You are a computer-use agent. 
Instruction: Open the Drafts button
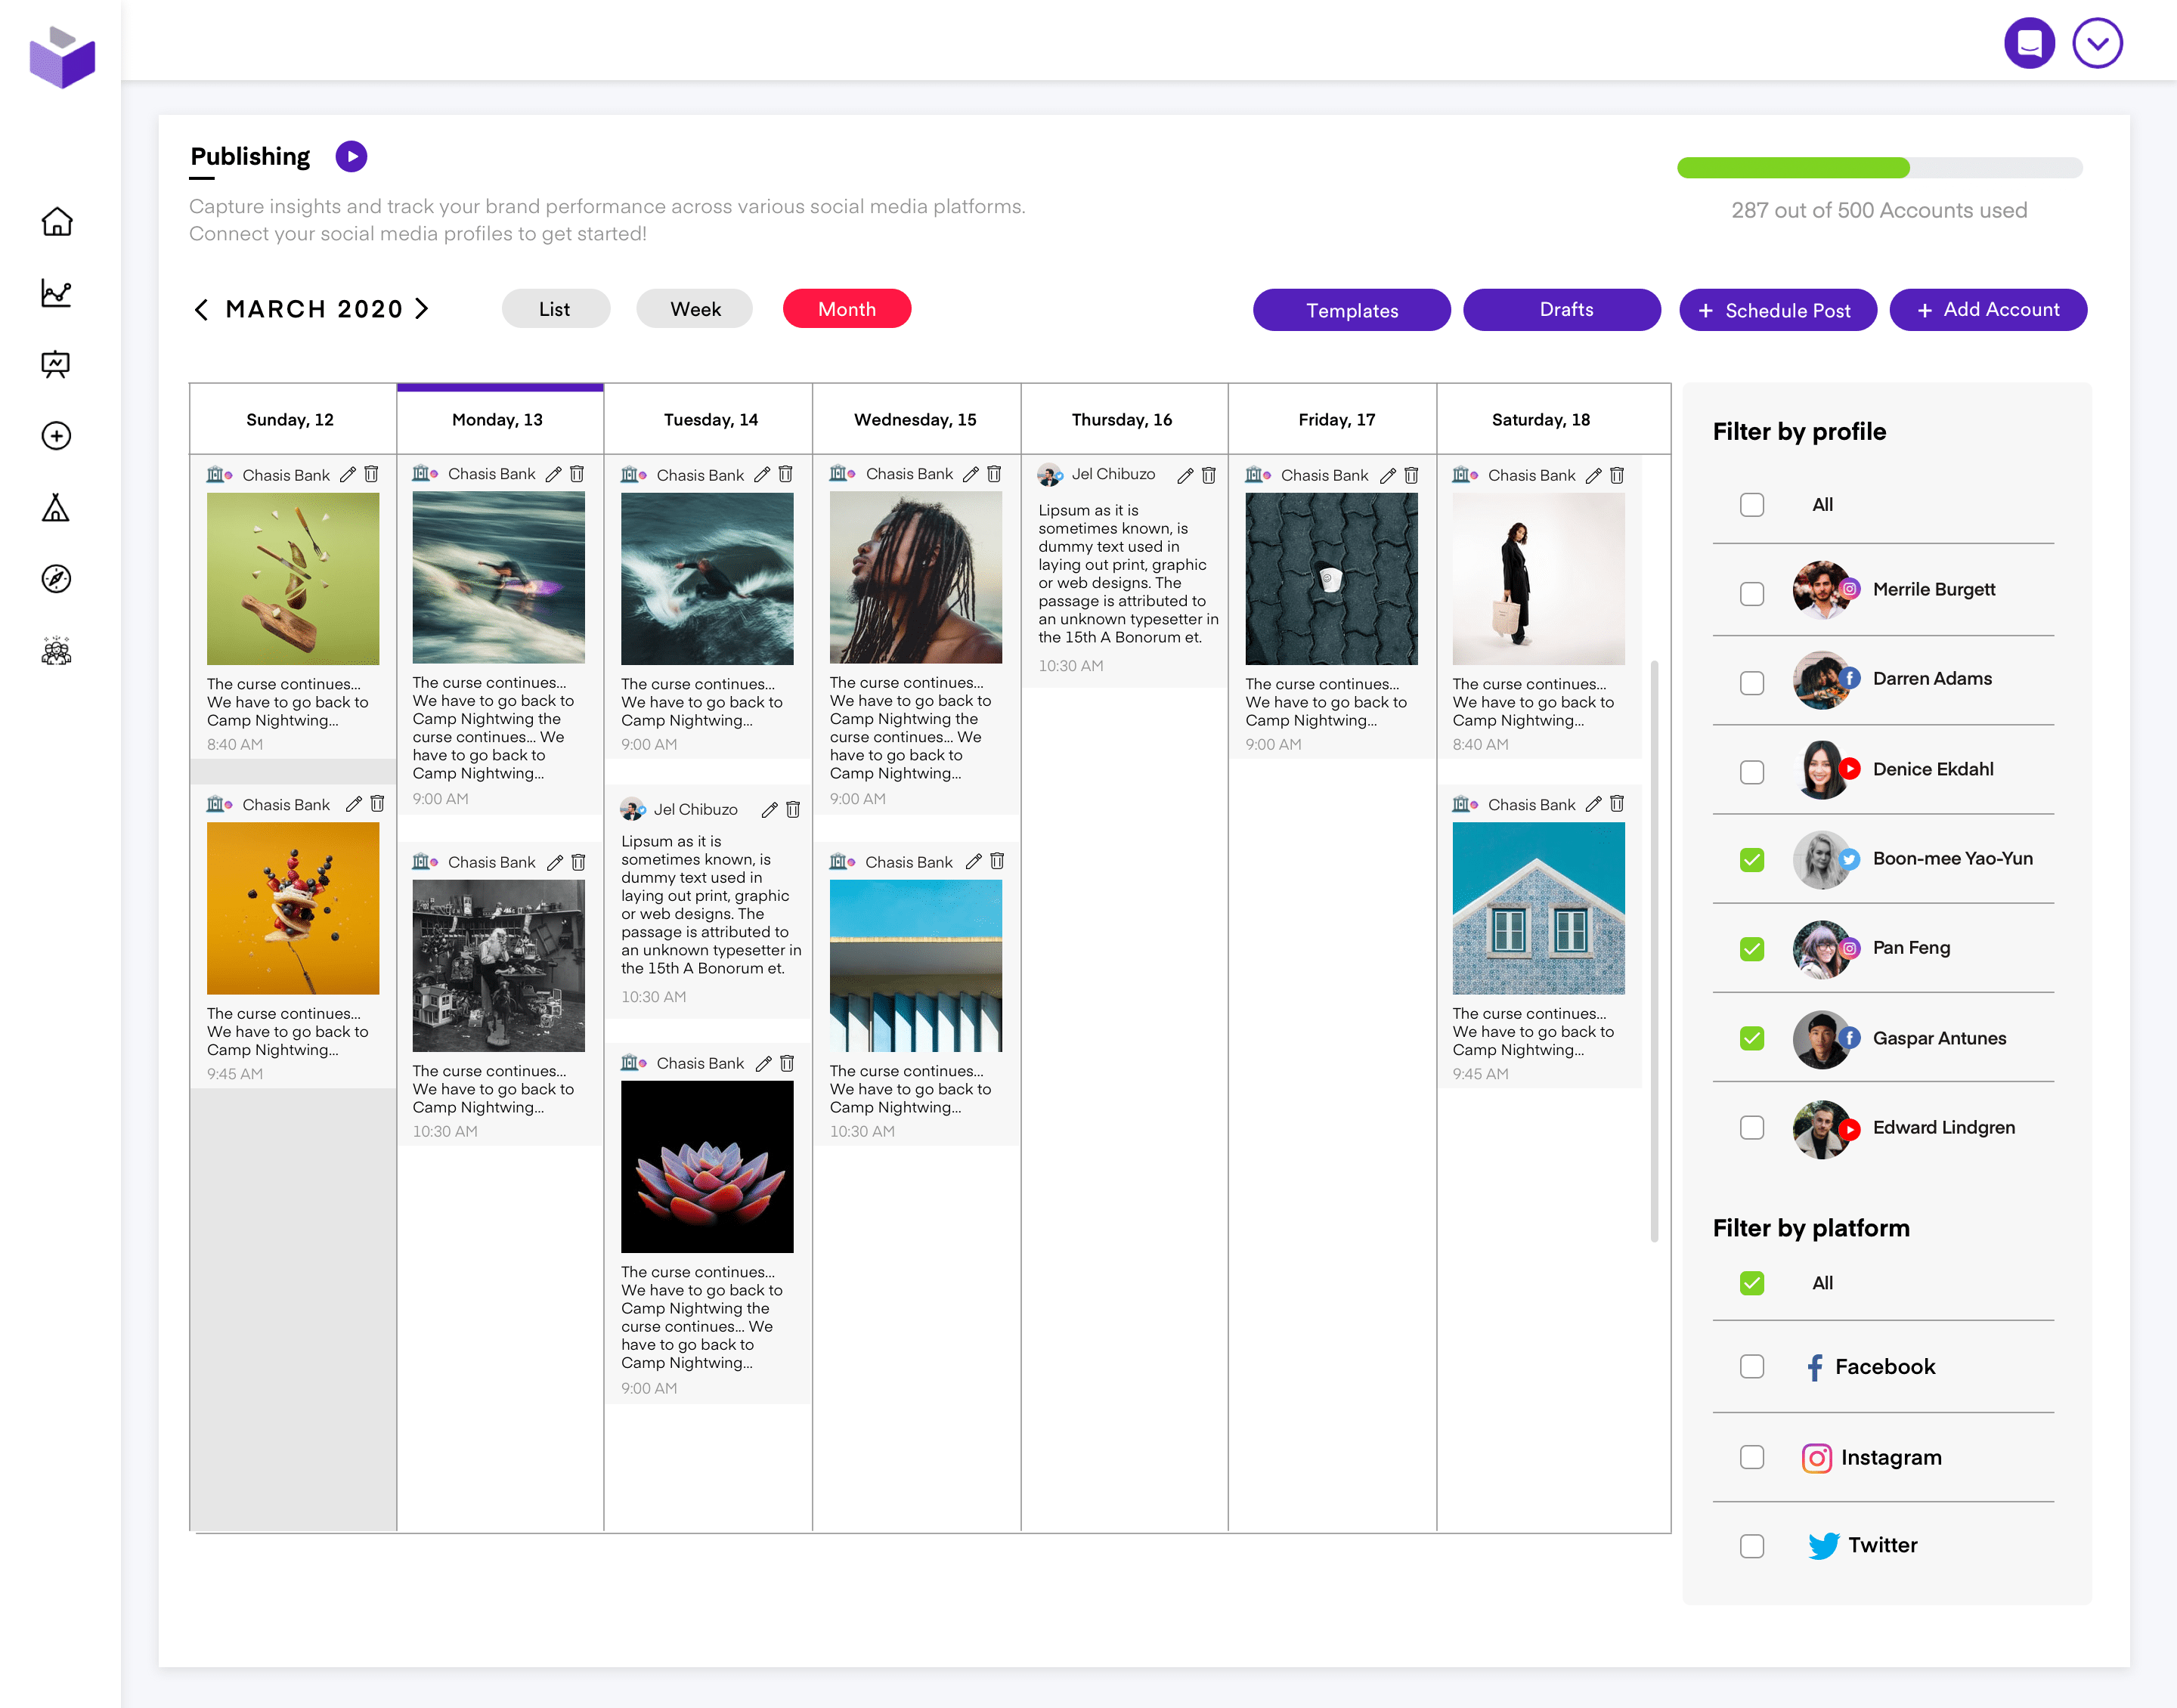pos(1561,310)
